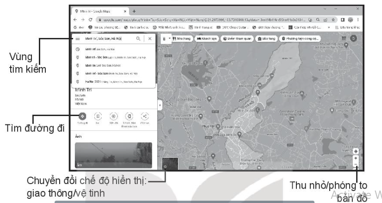Select the Bảo tàng filter chip

click(x=267, y=39)
